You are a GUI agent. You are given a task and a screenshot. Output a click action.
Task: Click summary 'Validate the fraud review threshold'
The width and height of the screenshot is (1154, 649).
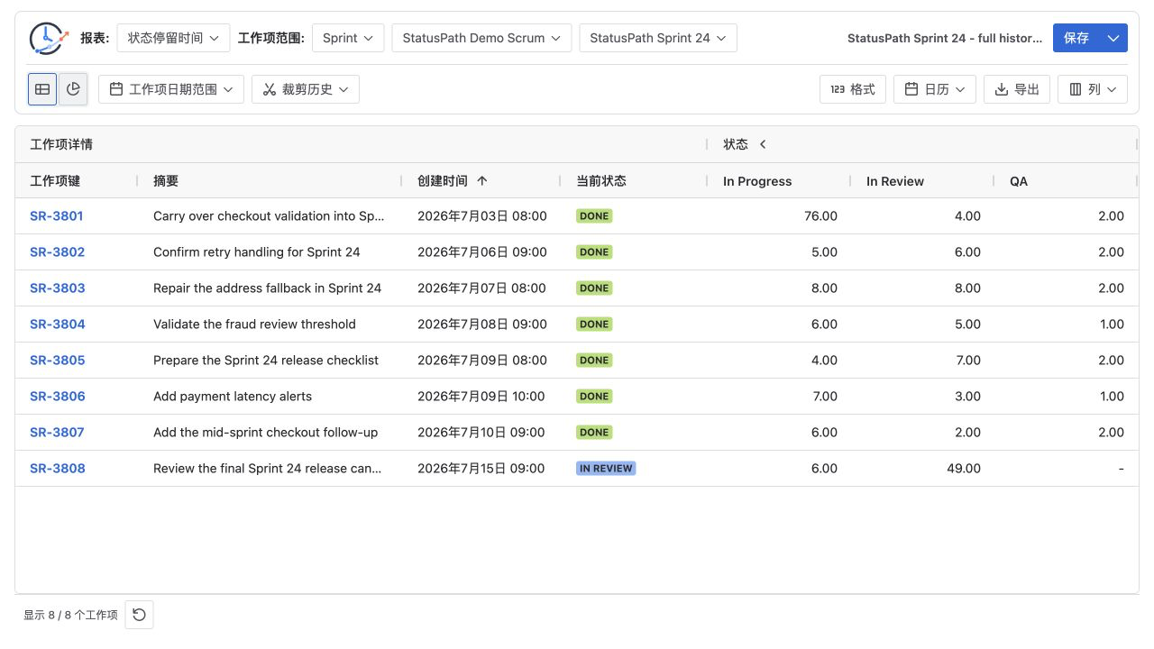254,324
